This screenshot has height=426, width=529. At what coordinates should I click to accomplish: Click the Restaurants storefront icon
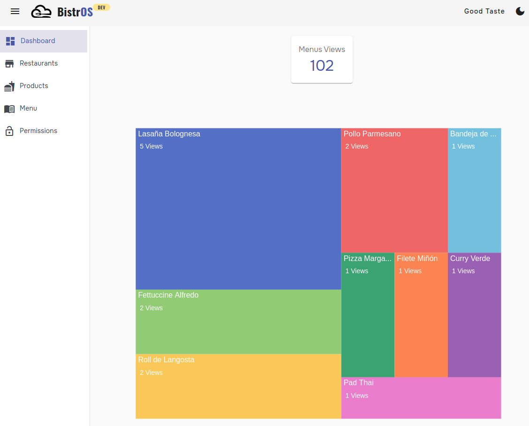(10, 63)
